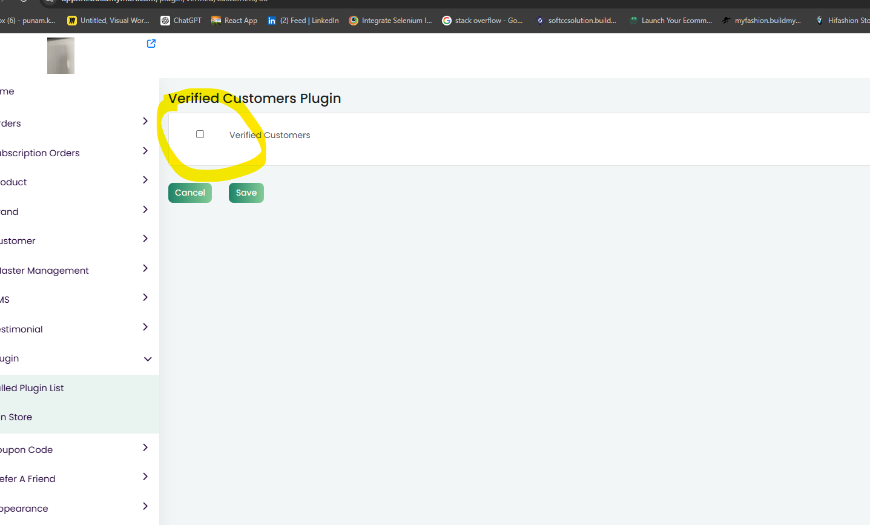Viewport: 870px width, 525px height.
Task: Open the punam.k inbox bookmark
Action: 28,21
